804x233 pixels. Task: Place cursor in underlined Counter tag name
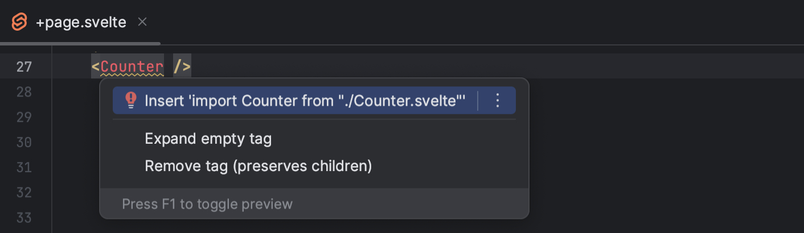coord(132,66)
